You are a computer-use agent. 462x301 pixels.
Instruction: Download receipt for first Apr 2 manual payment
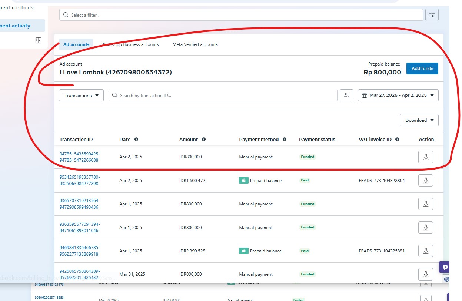click(x=425, y=157)
